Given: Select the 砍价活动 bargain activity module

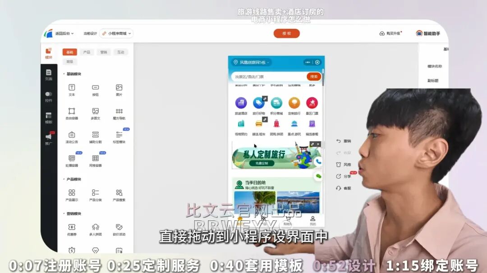Looking at the screenshot, I should (119, 230).
